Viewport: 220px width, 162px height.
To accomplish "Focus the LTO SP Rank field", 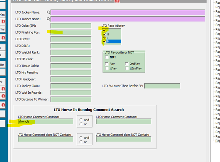I will pyautogui.click(x=71, y=59).
